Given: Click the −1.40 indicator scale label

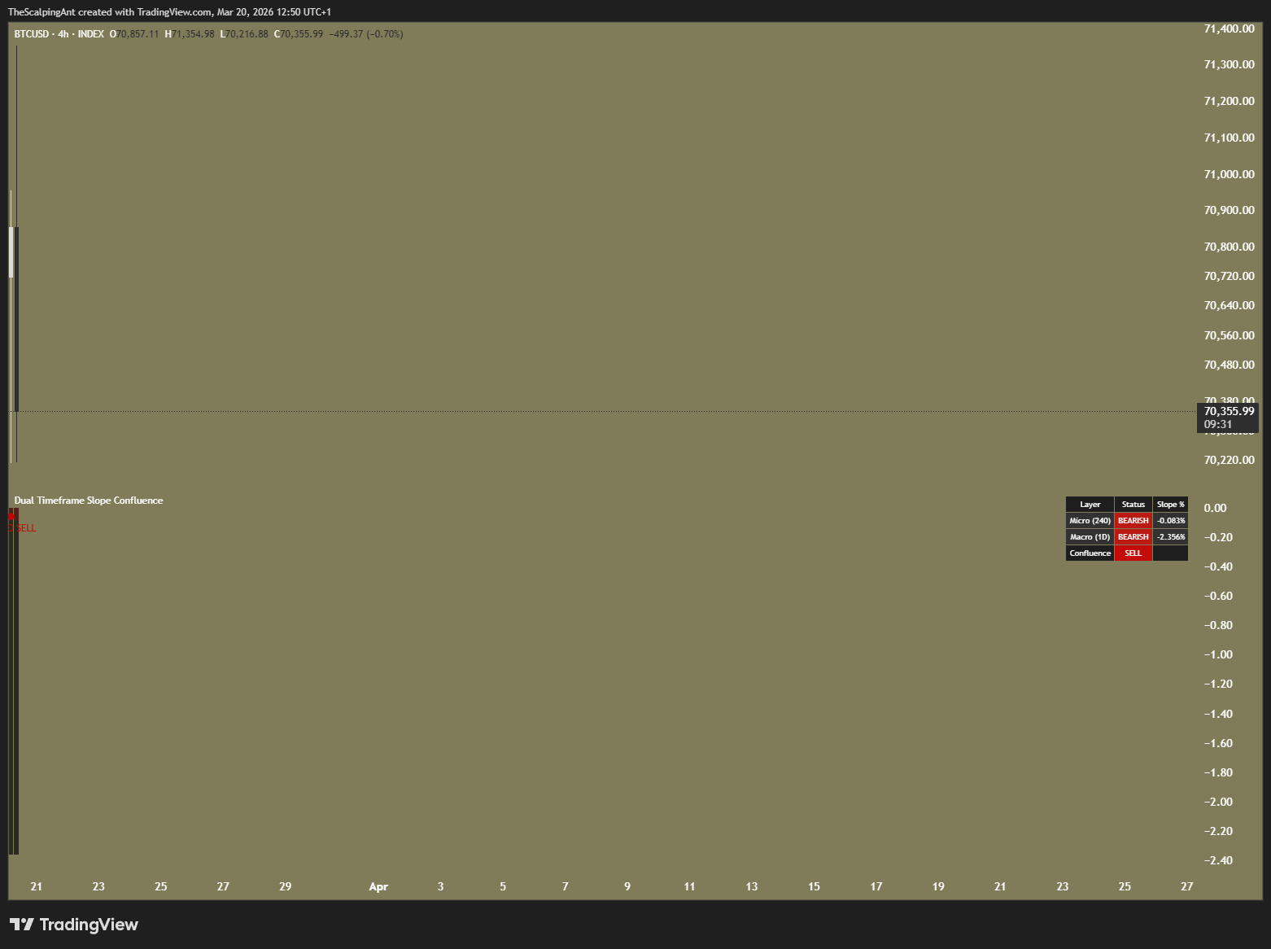Looking at the screenshot, I should click(x=1218, y=714).
